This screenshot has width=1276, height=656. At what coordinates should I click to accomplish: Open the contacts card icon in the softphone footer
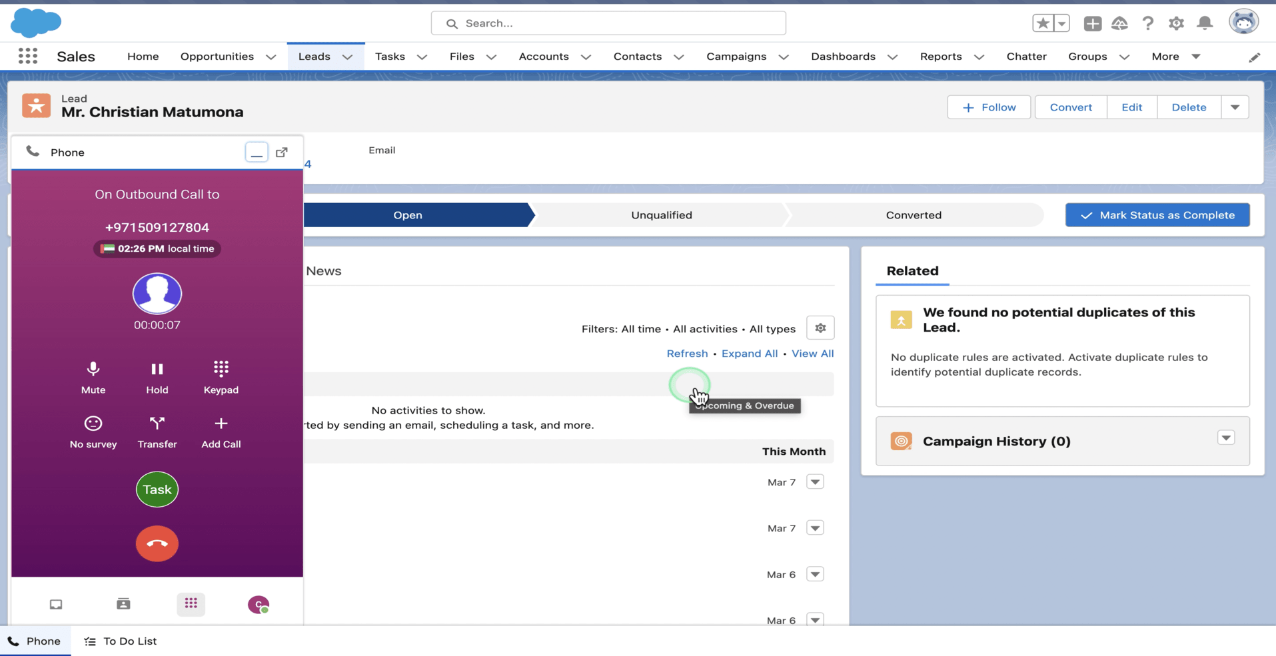coord(123,604)
